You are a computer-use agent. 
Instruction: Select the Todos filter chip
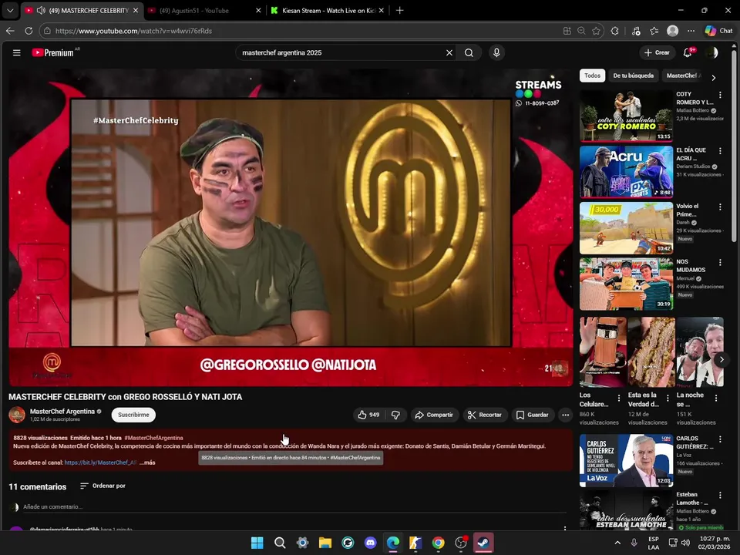pos(592,76)
